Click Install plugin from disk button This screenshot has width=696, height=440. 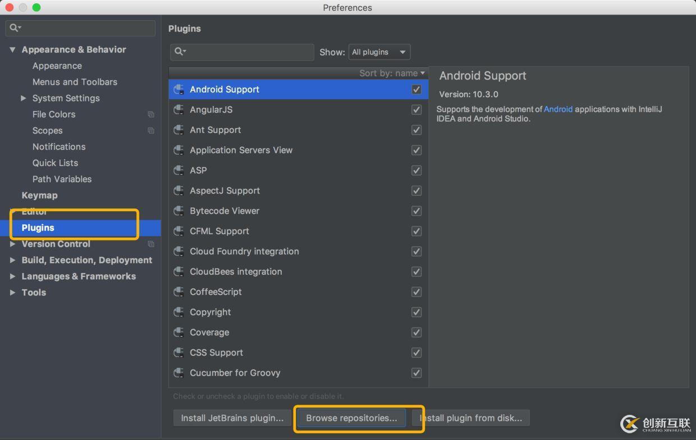(470, 418)
